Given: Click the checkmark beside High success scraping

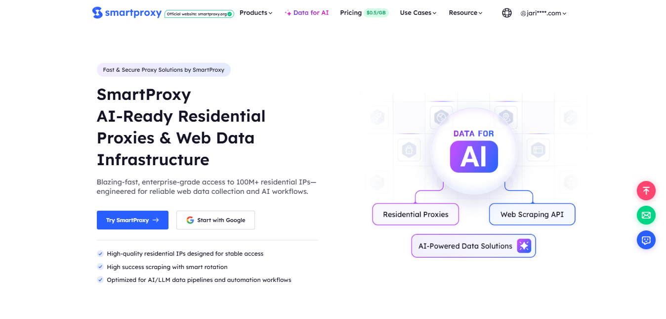Looking at the screenshot, I should (100, 267).
